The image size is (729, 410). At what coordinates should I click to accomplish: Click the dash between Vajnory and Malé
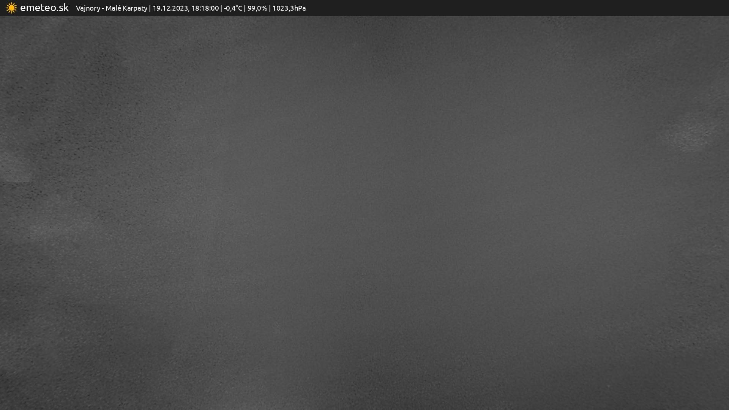click(103, 8)
